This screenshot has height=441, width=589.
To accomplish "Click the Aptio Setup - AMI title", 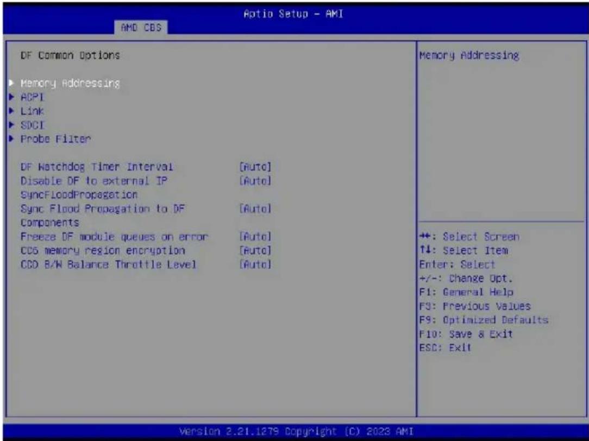I will point(293,14).
